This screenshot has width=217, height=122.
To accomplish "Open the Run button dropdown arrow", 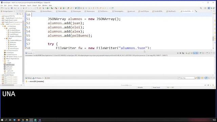I will coord(50,8).
